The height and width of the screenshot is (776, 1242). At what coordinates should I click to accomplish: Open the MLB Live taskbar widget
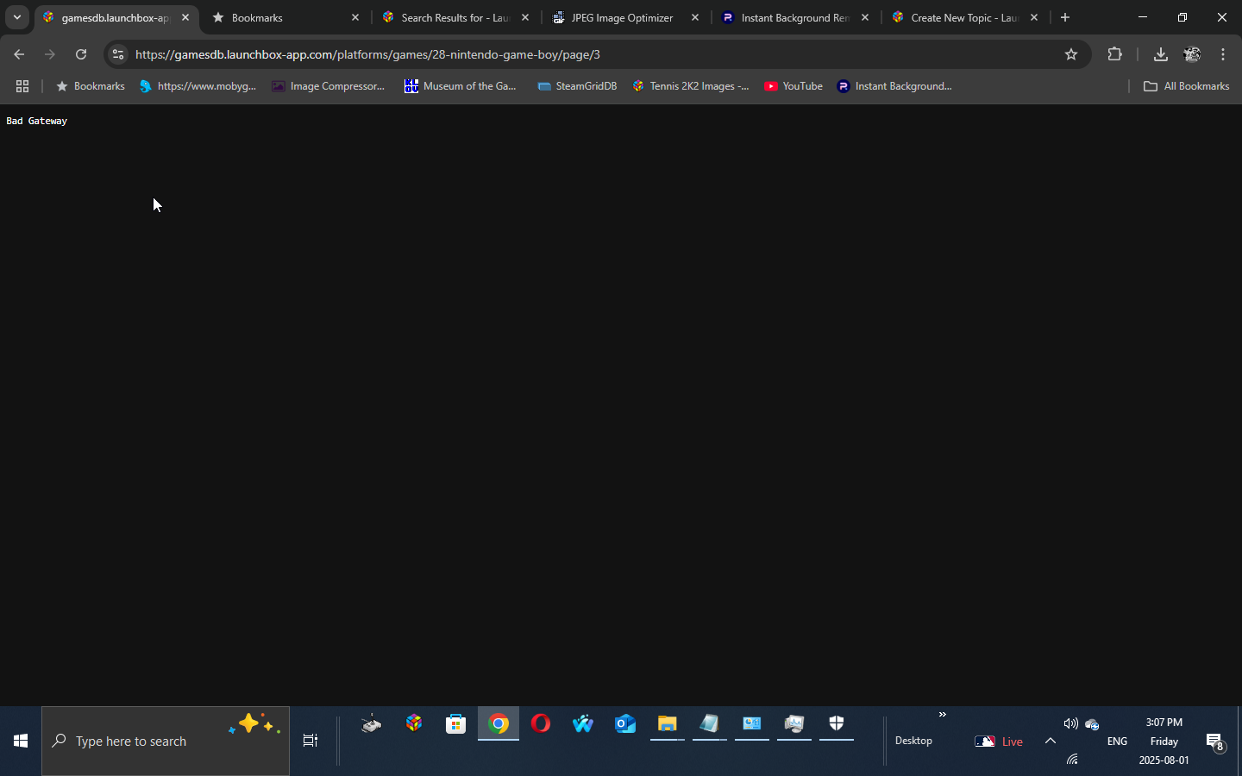click(x=999, y=742)
